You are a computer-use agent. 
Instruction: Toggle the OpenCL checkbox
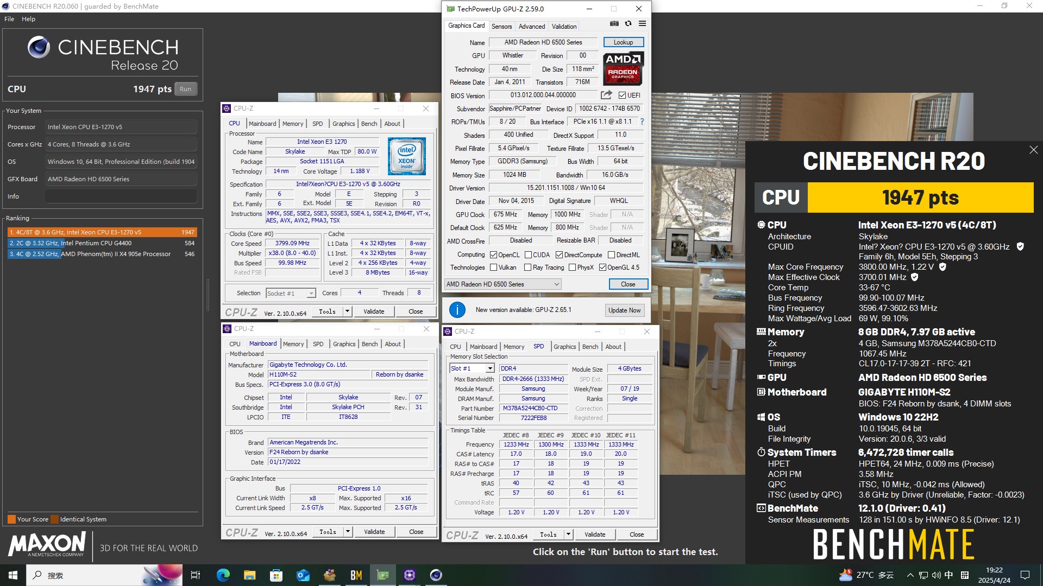[493, 255]
